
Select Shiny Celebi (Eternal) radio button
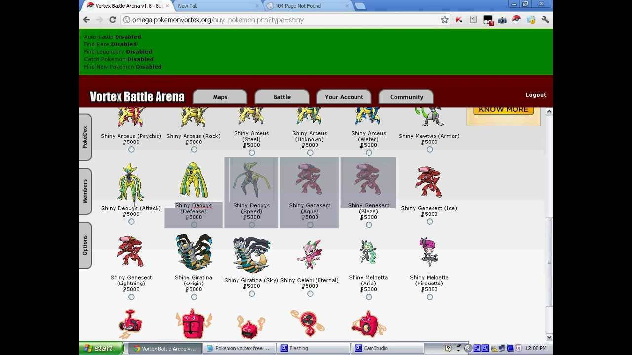(x=310, y=294)
